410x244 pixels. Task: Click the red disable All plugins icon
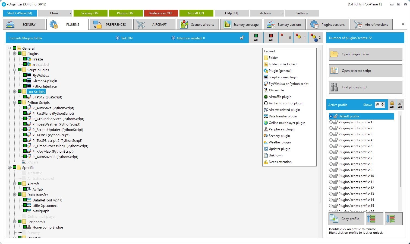[x=271, y=38]
